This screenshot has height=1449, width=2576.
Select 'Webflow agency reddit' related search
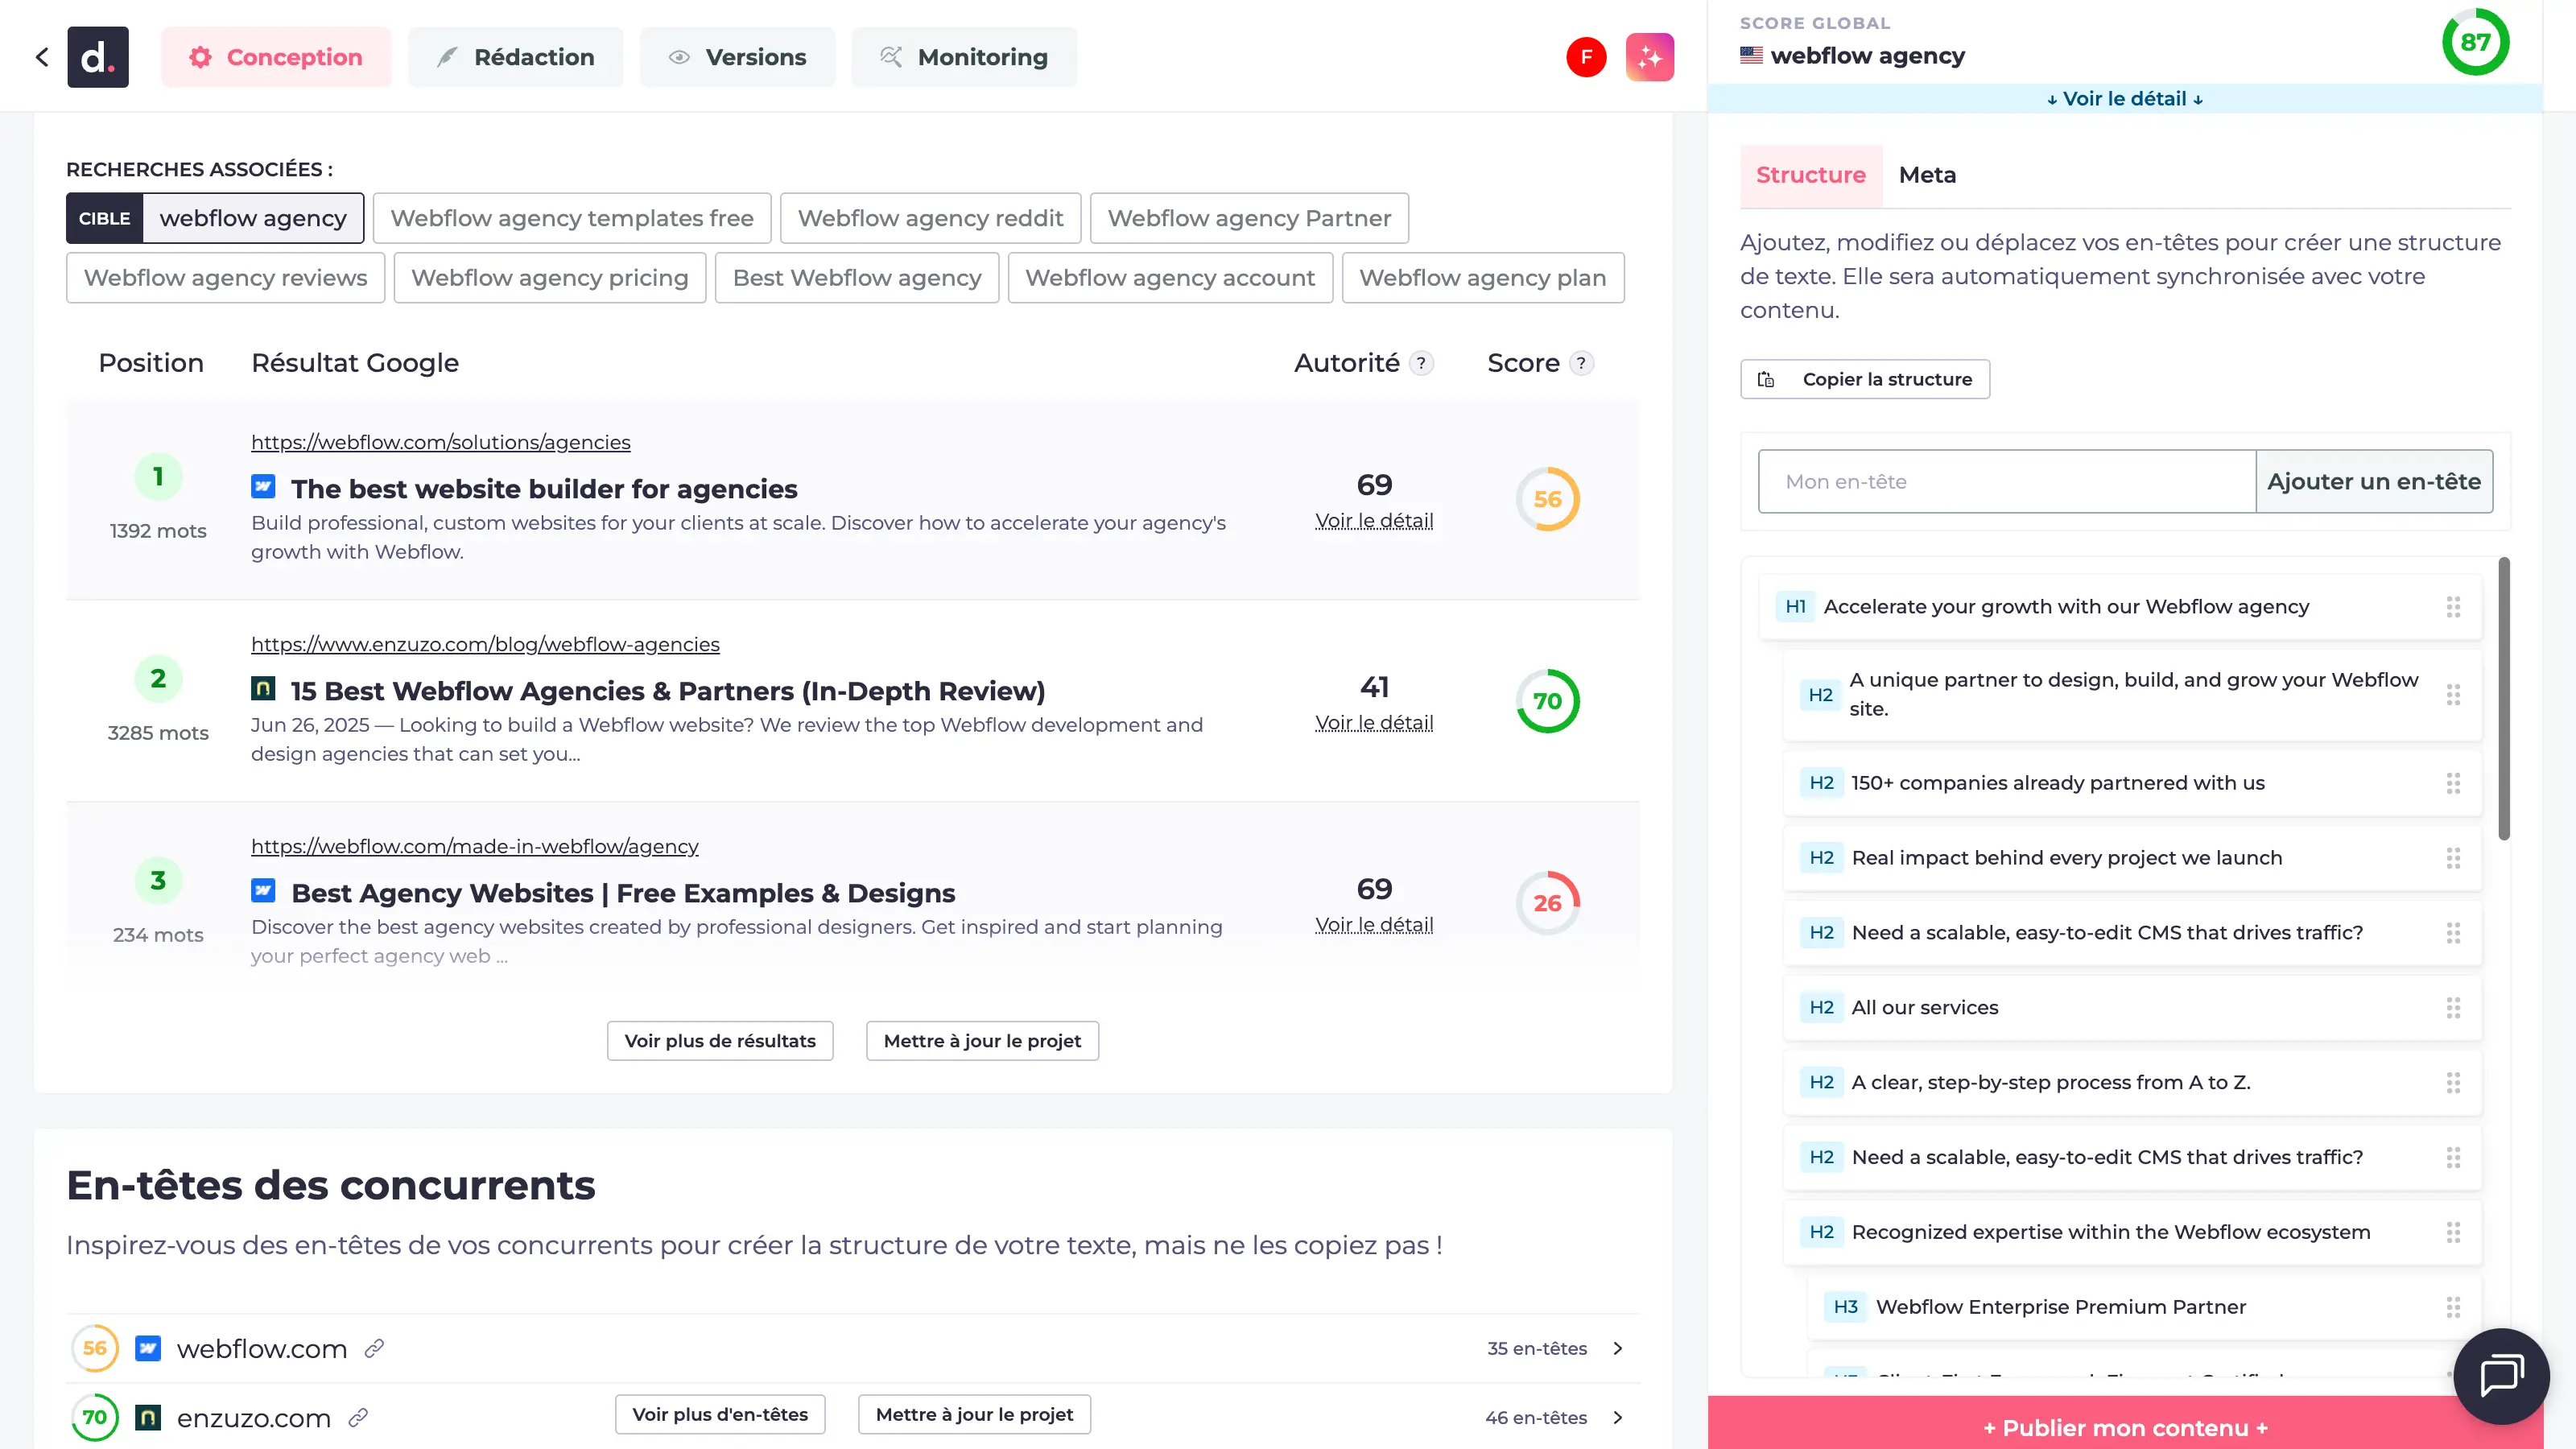(x=931, y=218)
